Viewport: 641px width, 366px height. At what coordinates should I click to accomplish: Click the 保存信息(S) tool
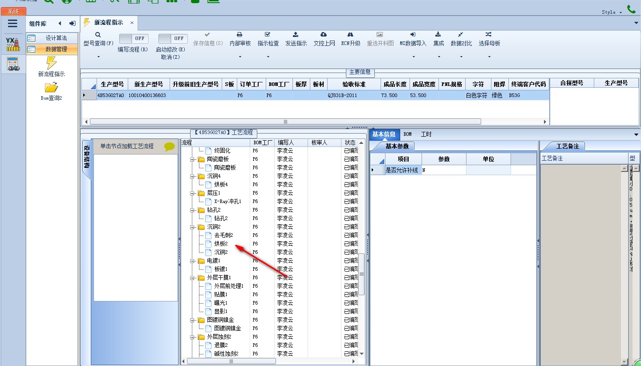(208, 39)
